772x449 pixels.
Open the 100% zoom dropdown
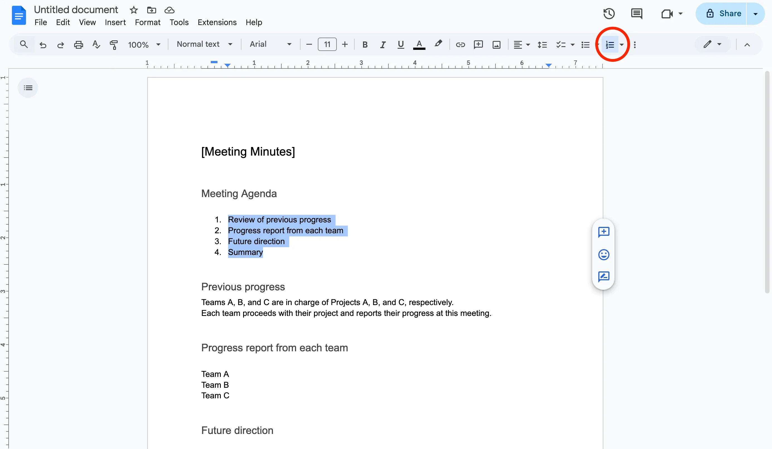click(144, 45)
